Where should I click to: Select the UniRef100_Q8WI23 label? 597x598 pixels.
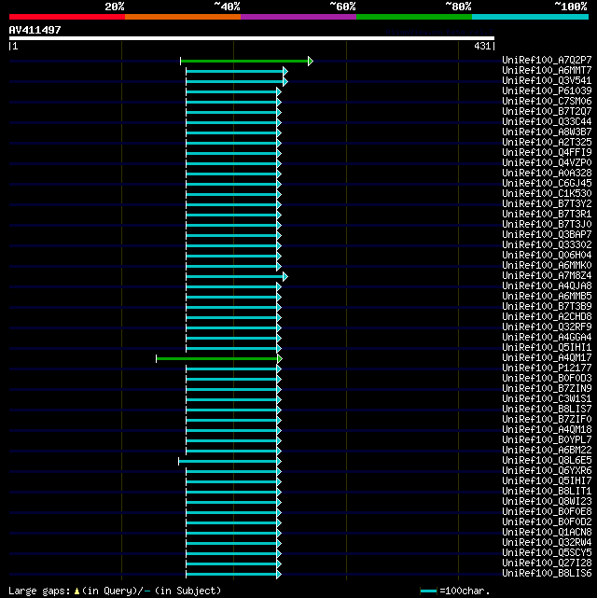pos(547,502)
